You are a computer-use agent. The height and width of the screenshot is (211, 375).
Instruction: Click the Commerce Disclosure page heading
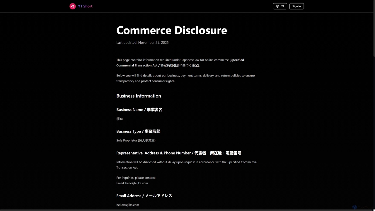click(172, 30)
